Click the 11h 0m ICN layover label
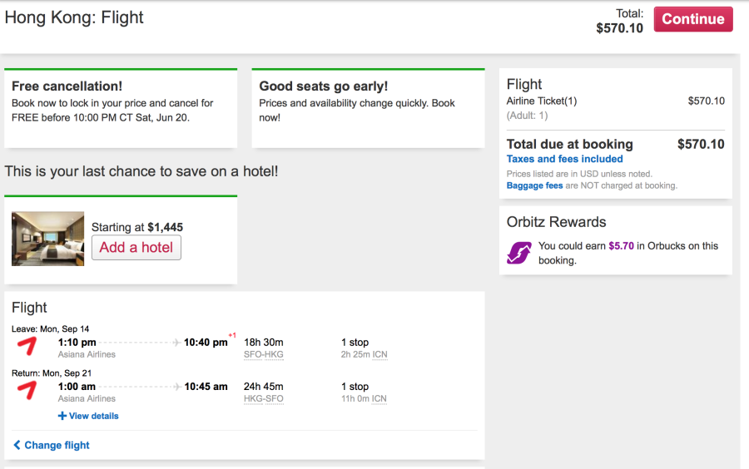This screenshot has height=469, width=749. point(364,399)
